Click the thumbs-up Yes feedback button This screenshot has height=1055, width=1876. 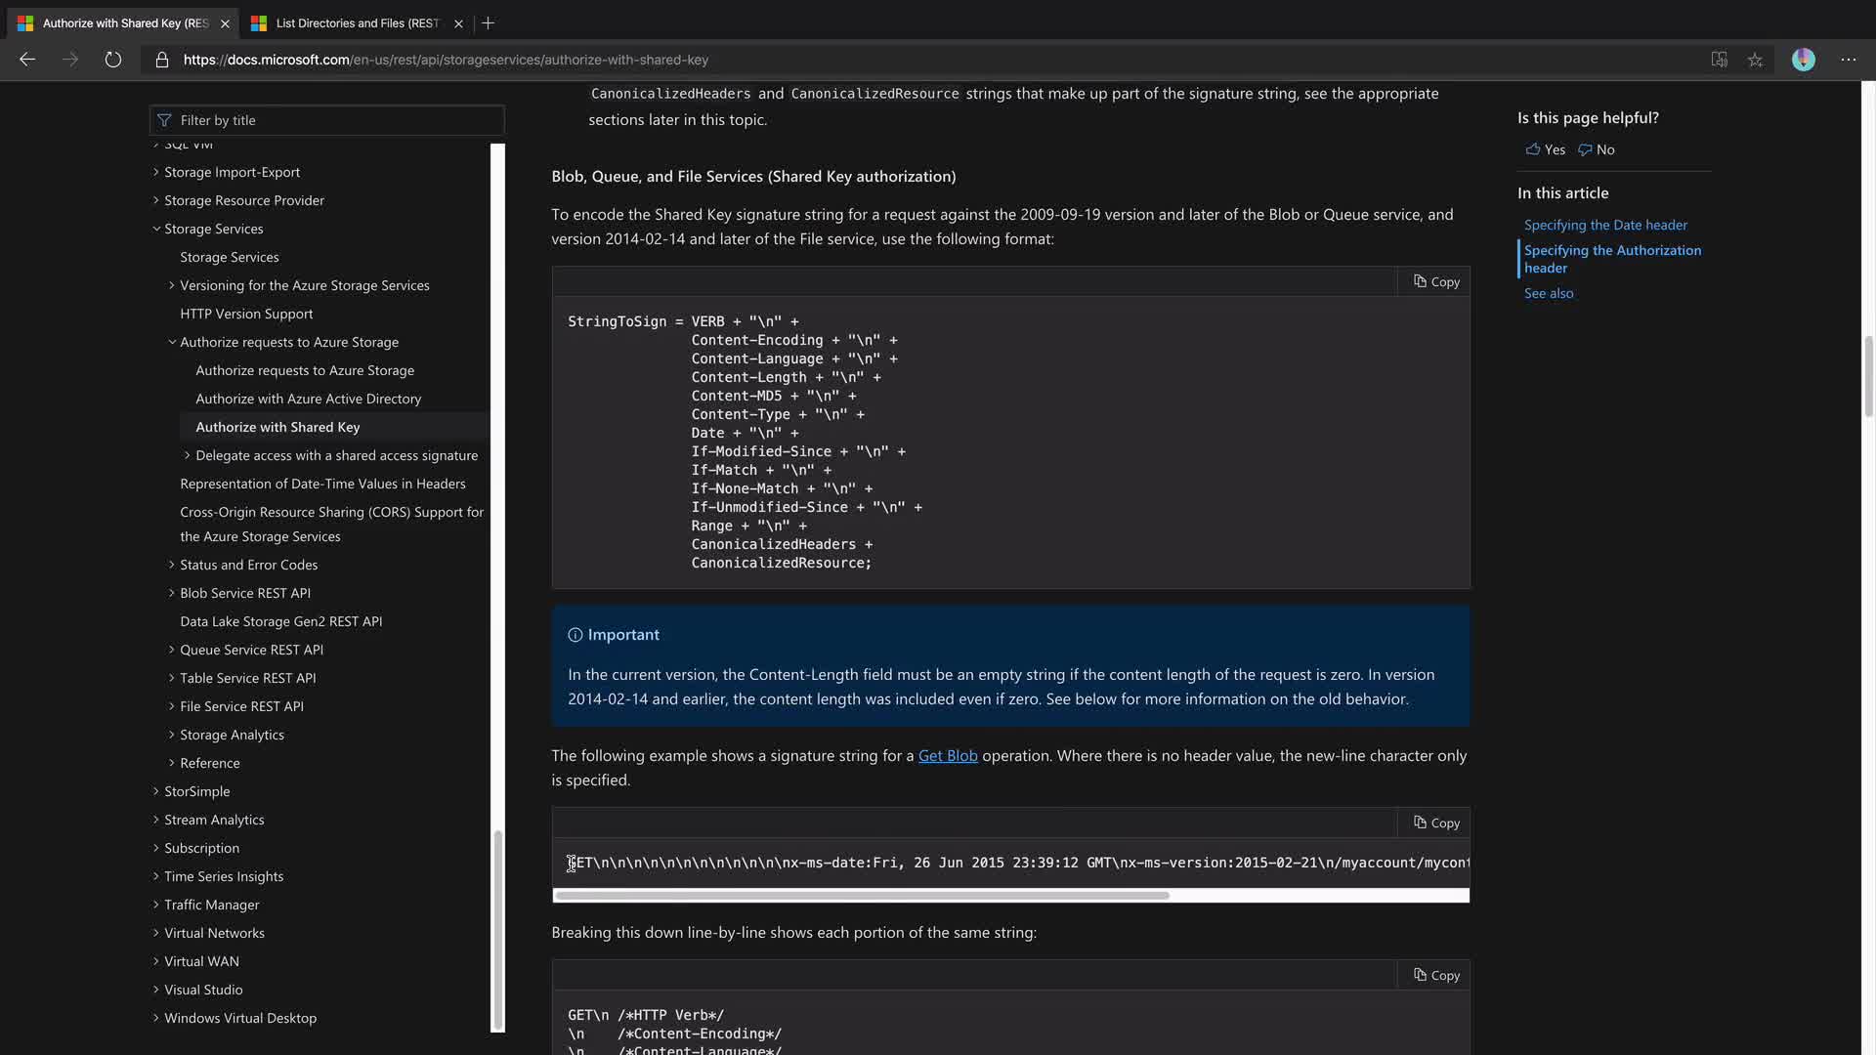[x=1546, y=149]
